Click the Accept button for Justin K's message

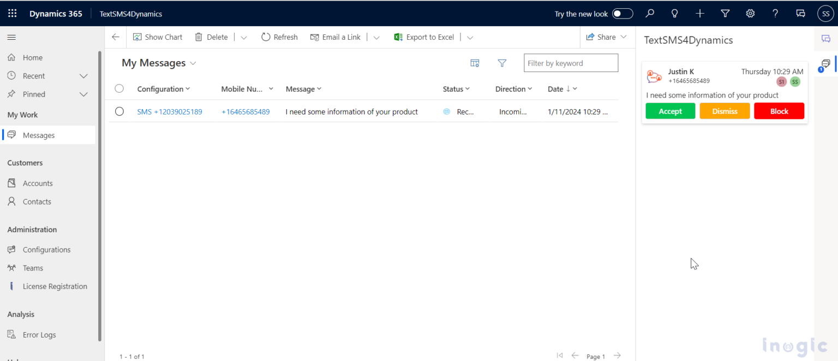[x=670, y=111]
